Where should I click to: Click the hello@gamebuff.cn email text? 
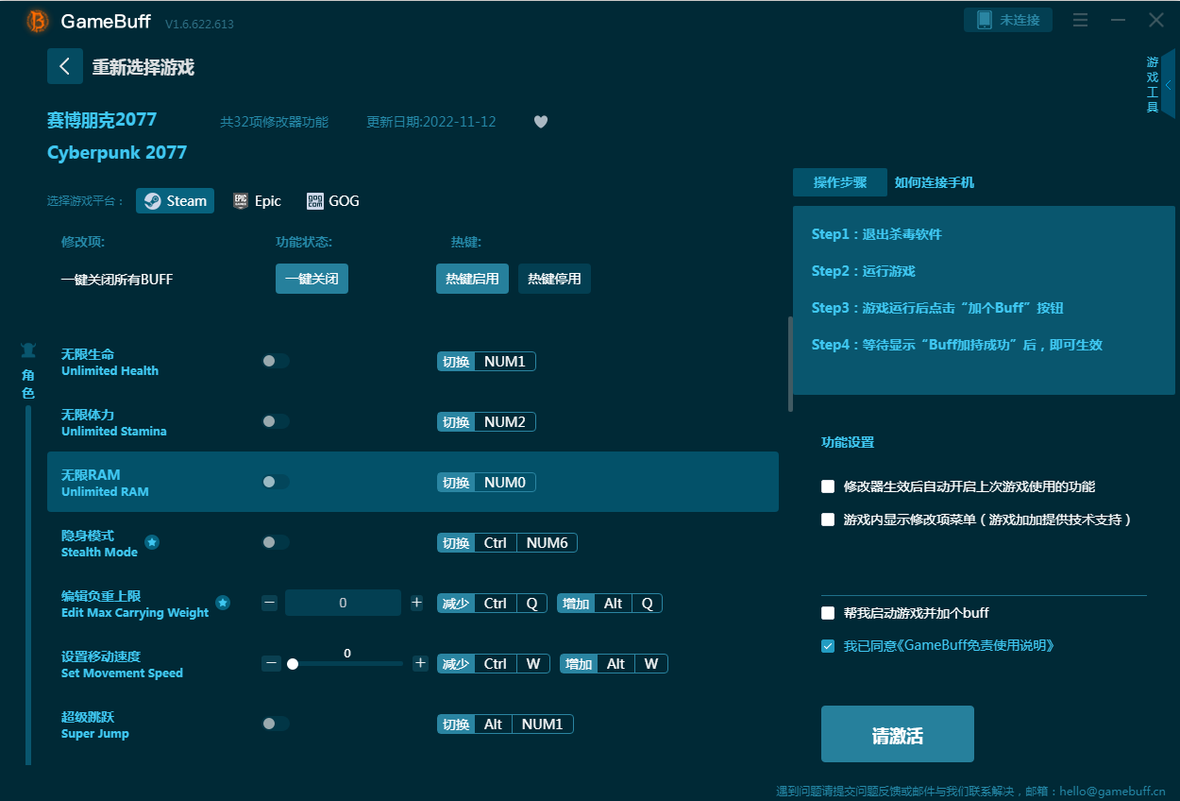pos(1112,791)
